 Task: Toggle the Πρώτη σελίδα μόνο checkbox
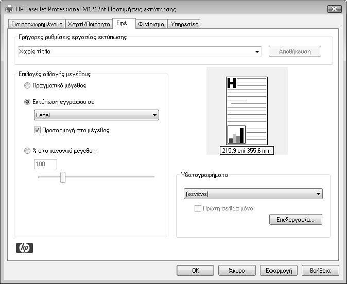[198, 208]
